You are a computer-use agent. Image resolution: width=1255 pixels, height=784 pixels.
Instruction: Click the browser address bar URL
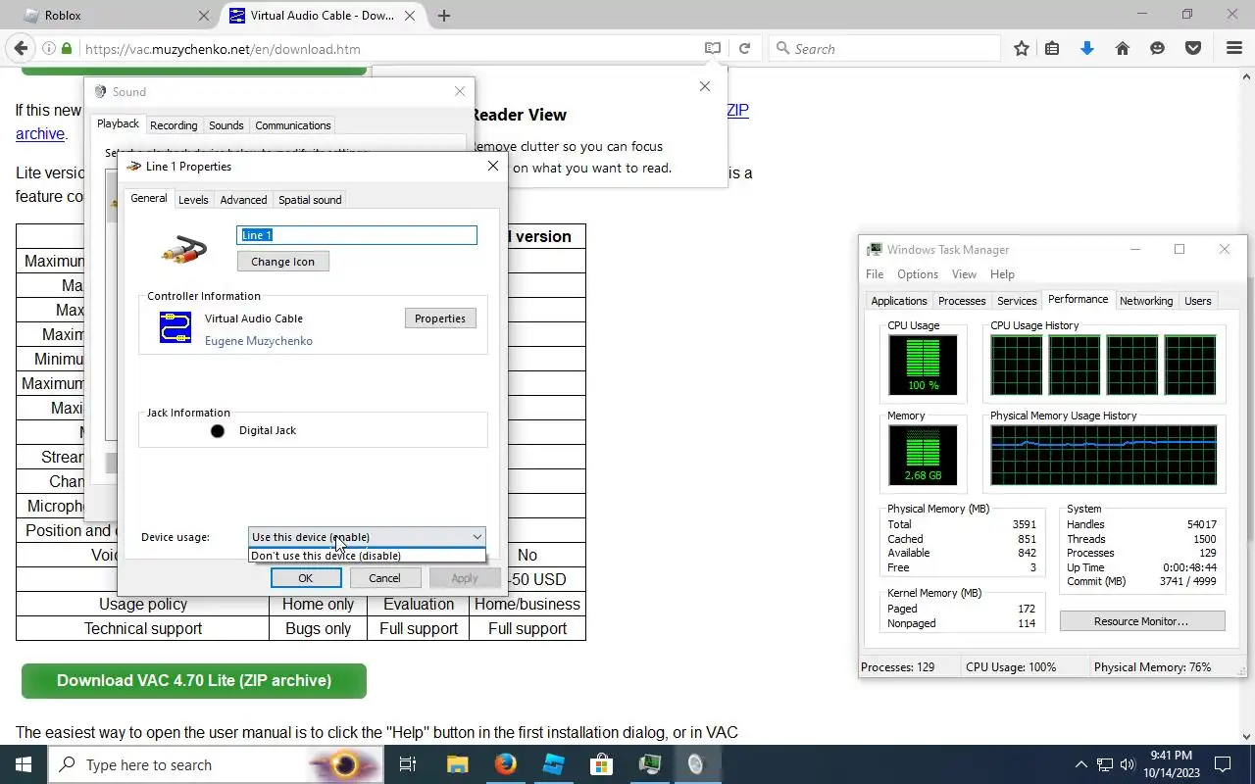click(x=224, y=49)
